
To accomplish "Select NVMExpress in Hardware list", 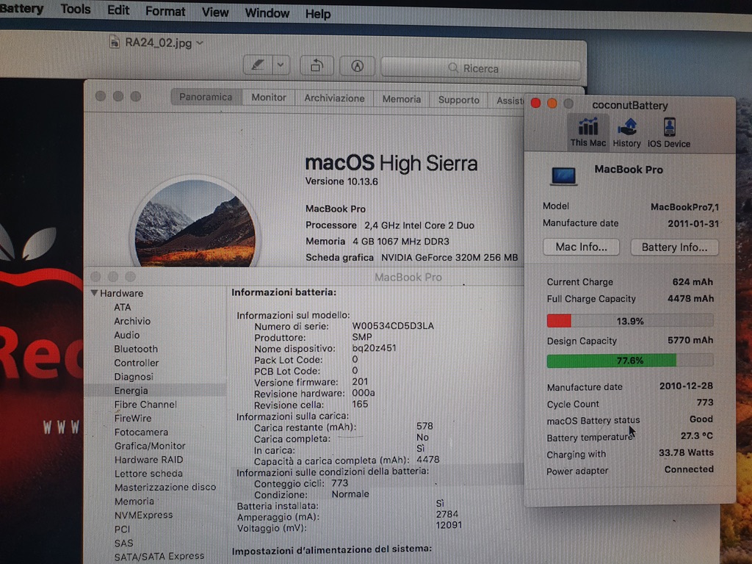I will pyautogui.click(x=143, y=515).
